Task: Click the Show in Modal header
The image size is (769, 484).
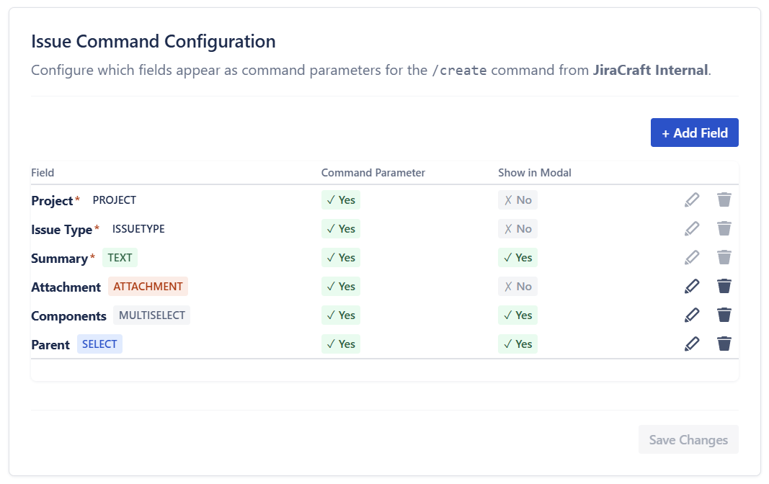Action: tap(535, 173)
